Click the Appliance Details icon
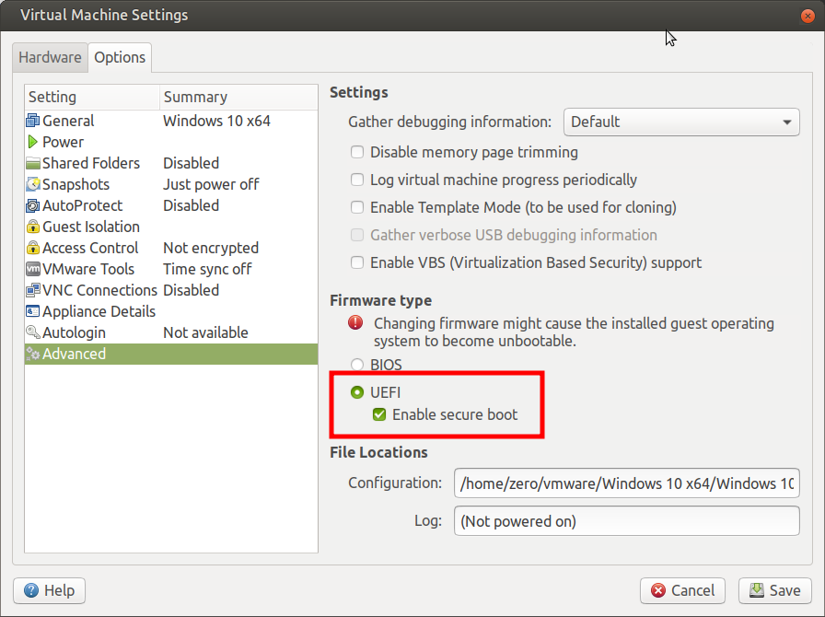825x617 pixels. click(x=32, y=311)
